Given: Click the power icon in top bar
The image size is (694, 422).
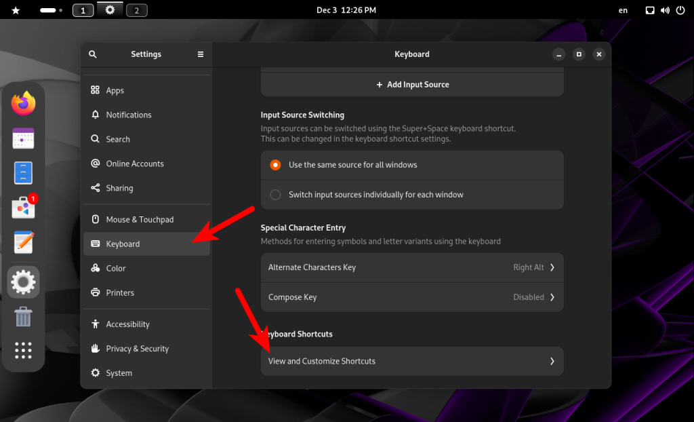Looking at the screenshot, I should pos(680,10).
